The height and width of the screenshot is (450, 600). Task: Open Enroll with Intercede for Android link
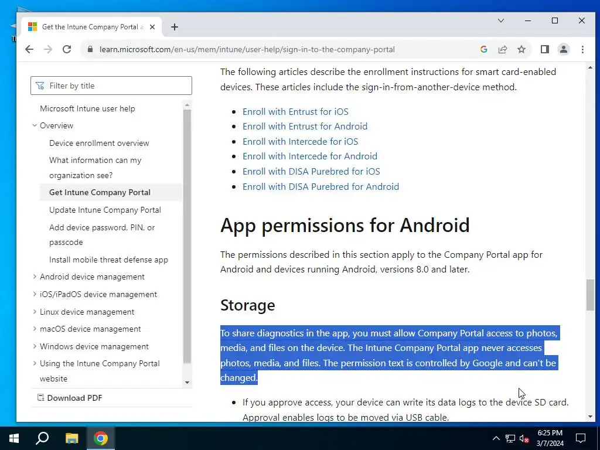pos(310,156)
